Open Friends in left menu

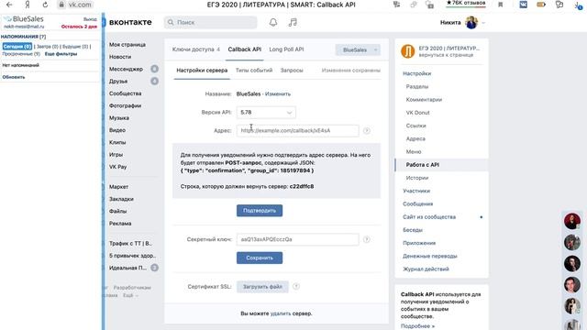(118, 82)
